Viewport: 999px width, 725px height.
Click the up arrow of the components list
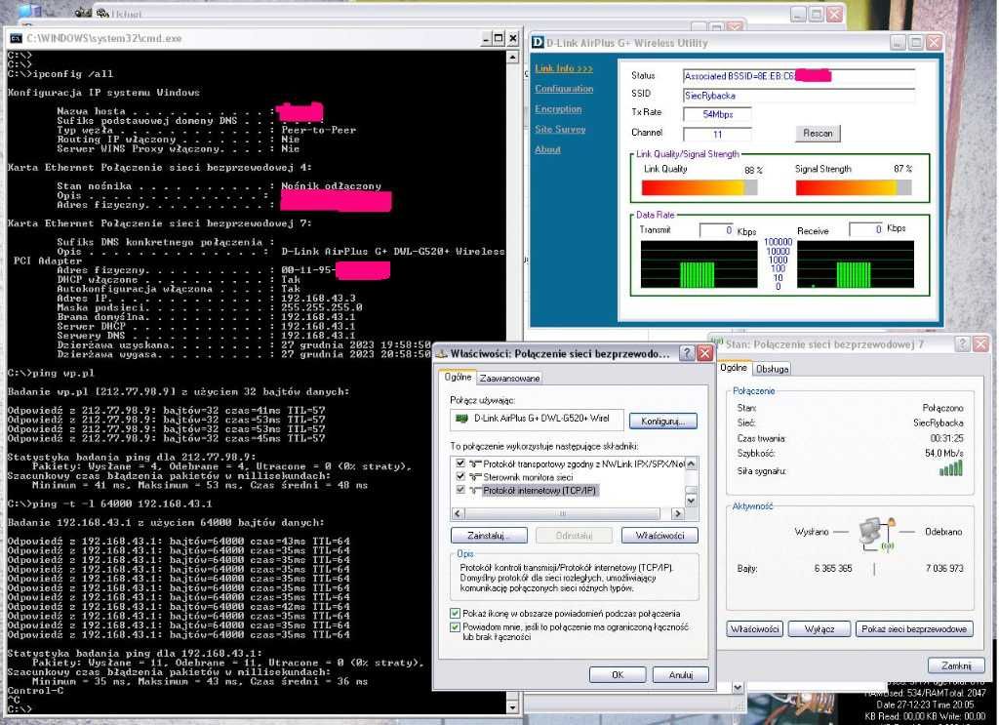point(692,463)
